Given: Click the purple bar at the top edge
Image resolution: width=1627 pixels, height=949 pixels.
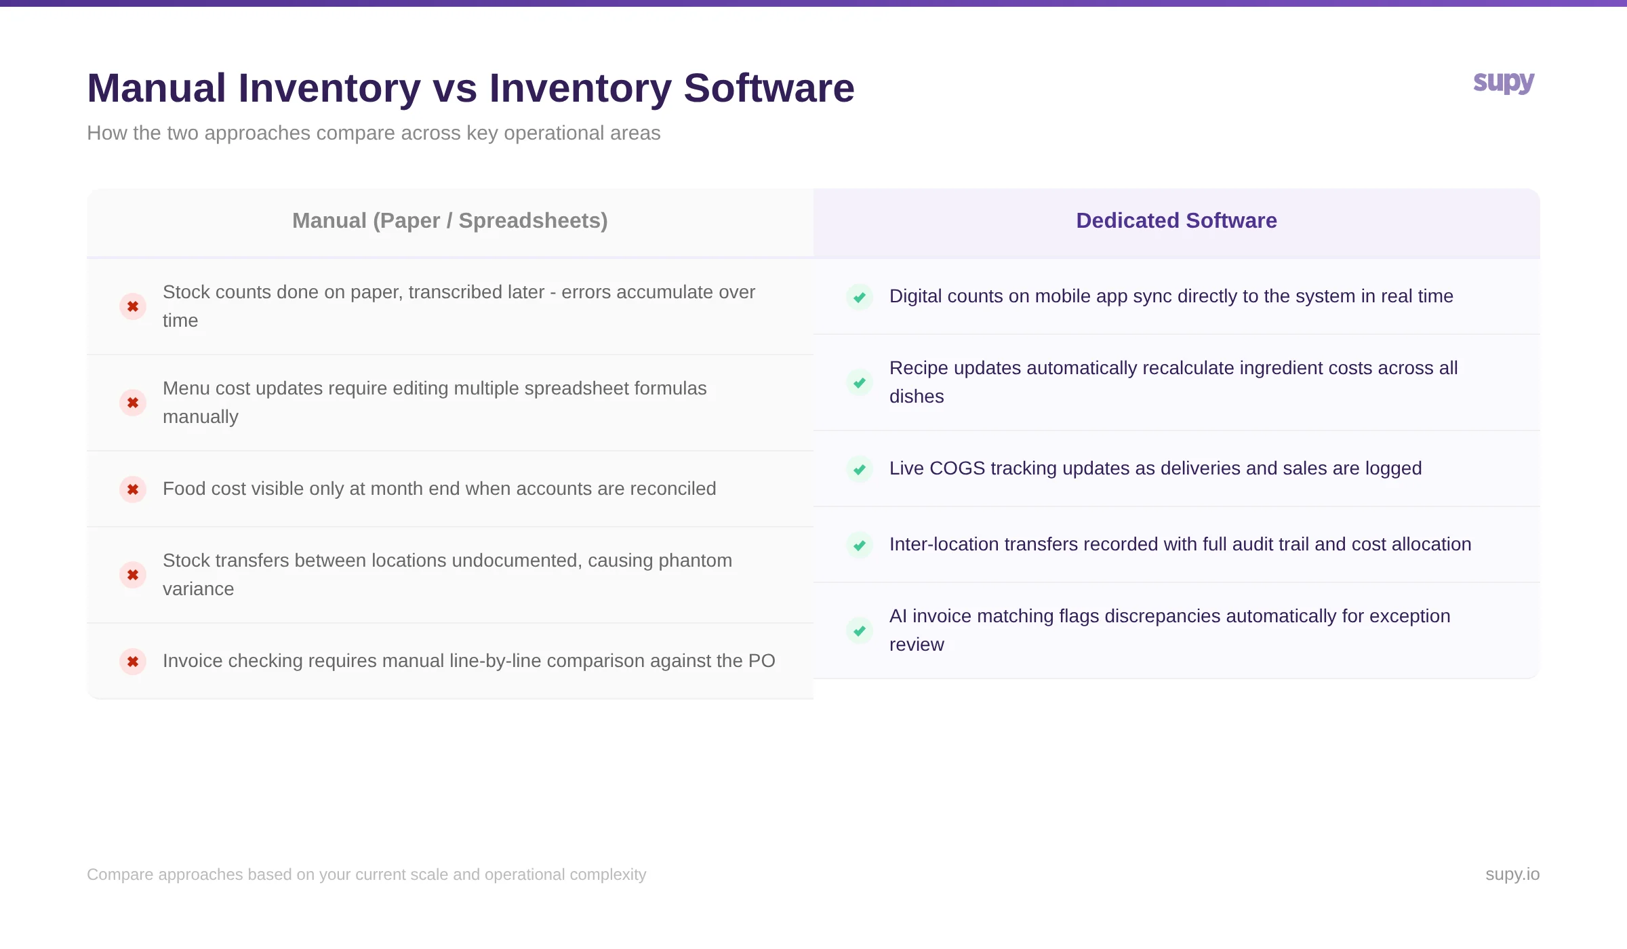Looking at the screenshot, I should [813, 3].
